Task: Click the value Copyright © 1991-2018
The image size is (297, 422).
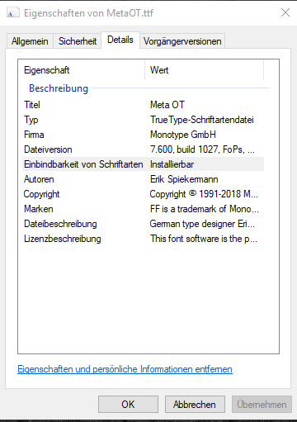Action: coord(204,194)
